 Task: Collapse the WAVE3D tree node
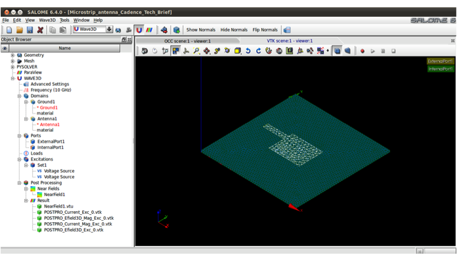pos(13,79)
